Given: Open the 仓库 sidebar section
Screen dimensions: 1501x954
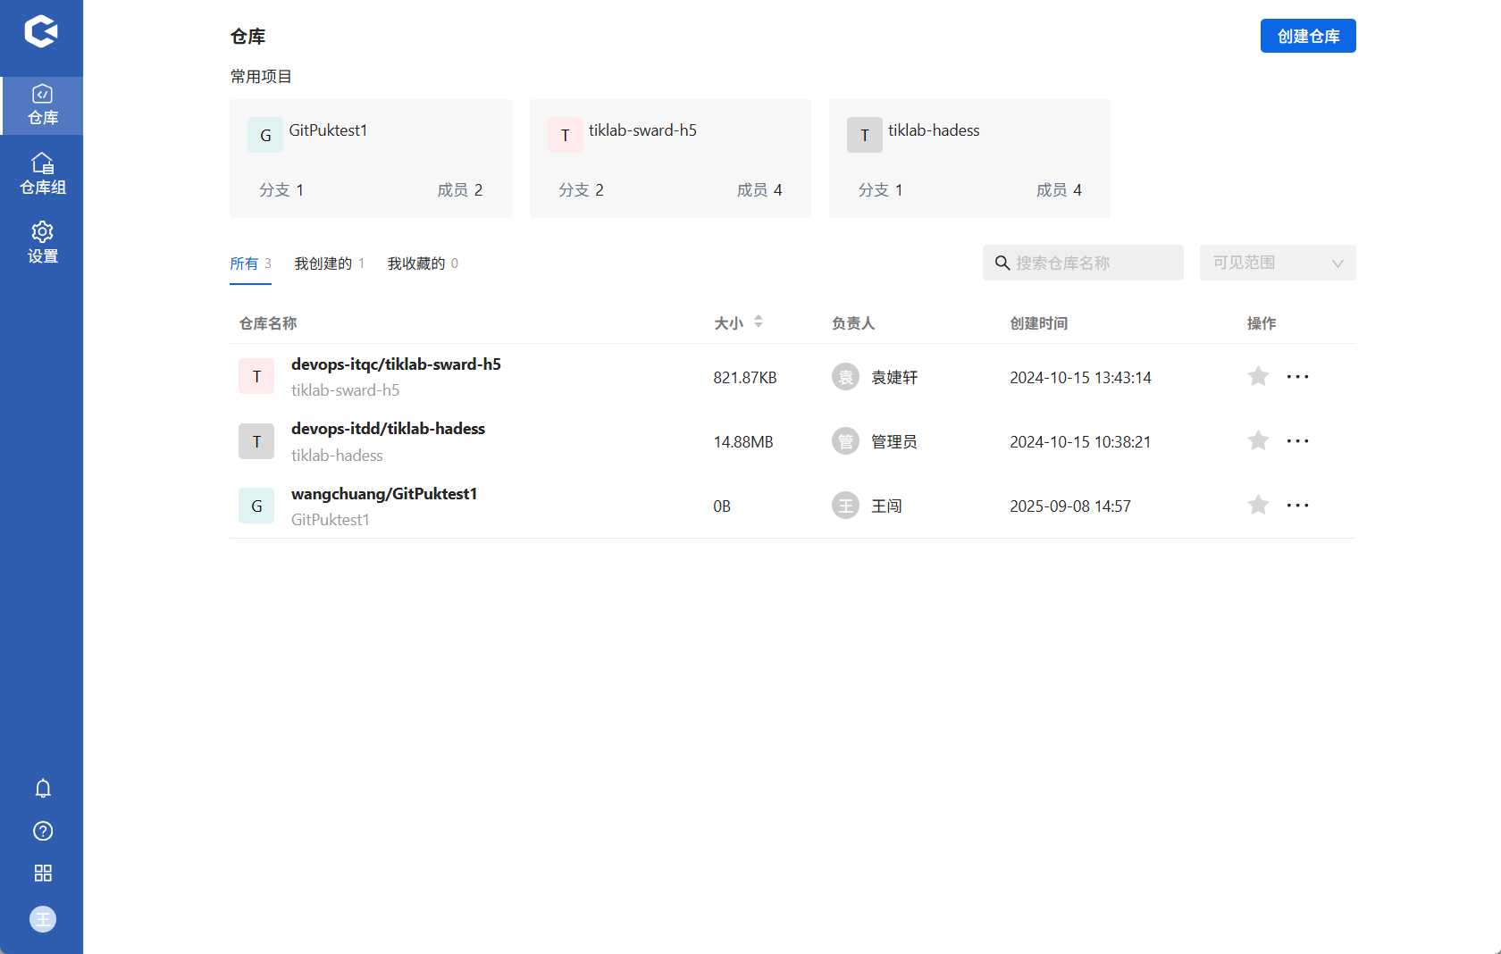Looking at the screenshot, I should pos(42,105).
